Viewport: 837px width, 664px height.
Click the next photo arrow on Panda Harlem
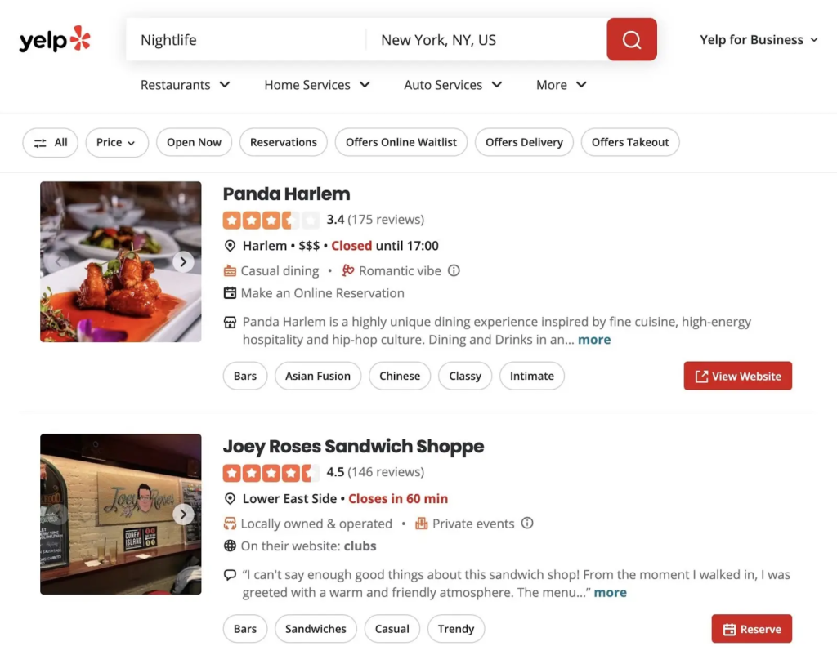click(x=183, y=262)
